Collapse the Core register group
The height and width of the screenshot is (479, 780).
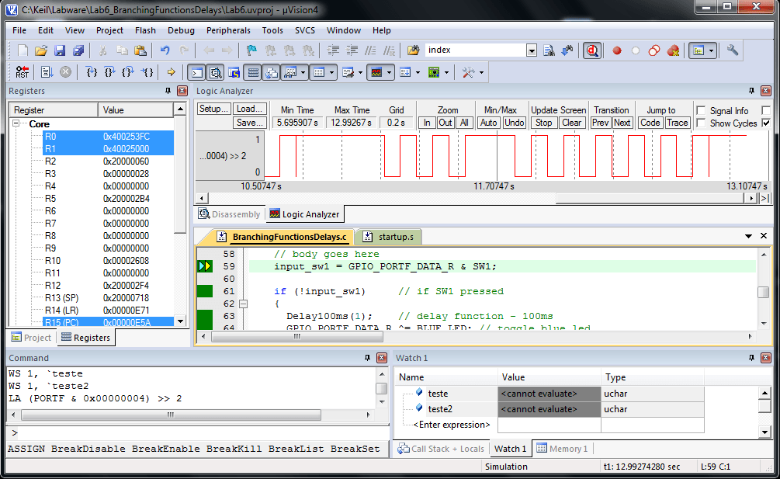coord(16,123)
